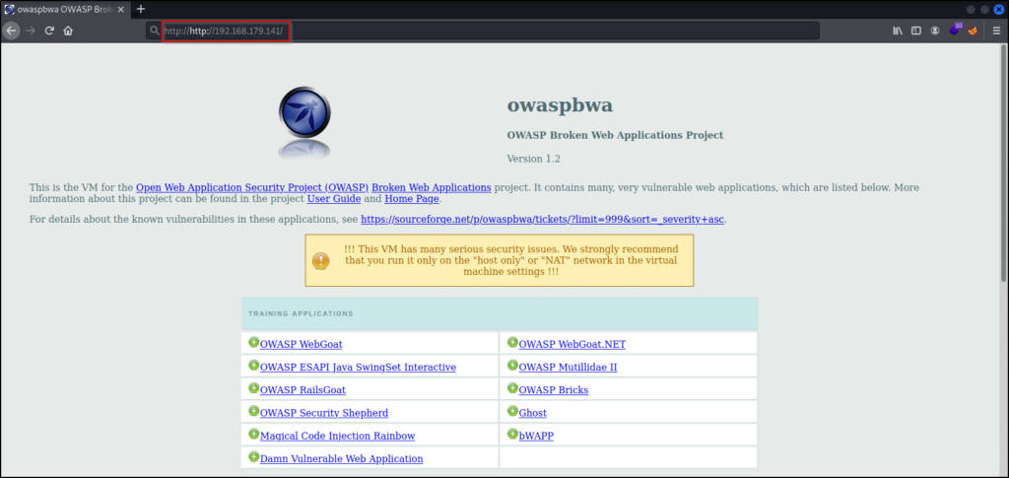Click the FoxyProxy fox extension icon
This screenshot has height=478, width=1009.
[x=973, y=31]
